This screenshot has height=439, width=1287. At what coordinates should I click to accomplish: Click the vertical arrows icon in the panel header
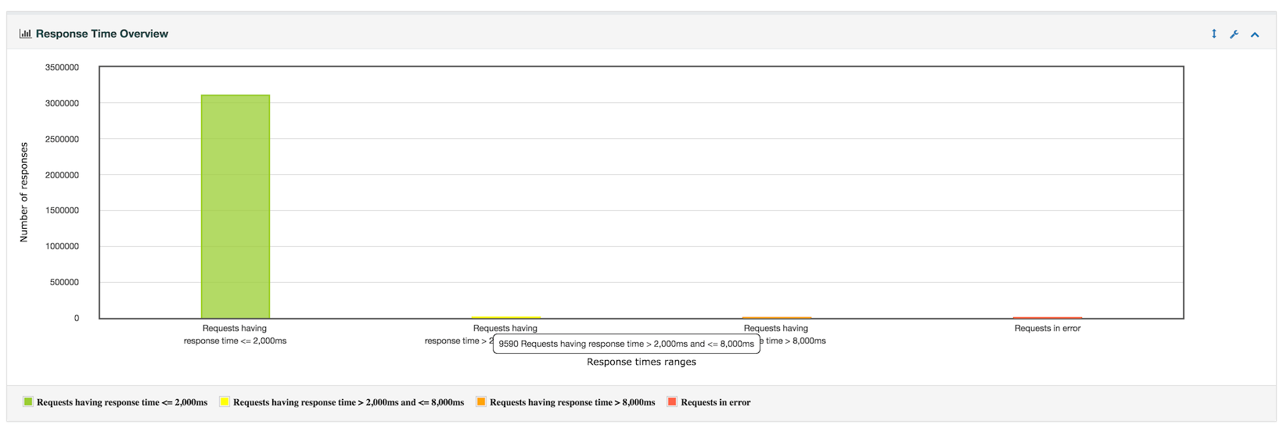(x=1214, y=34)
